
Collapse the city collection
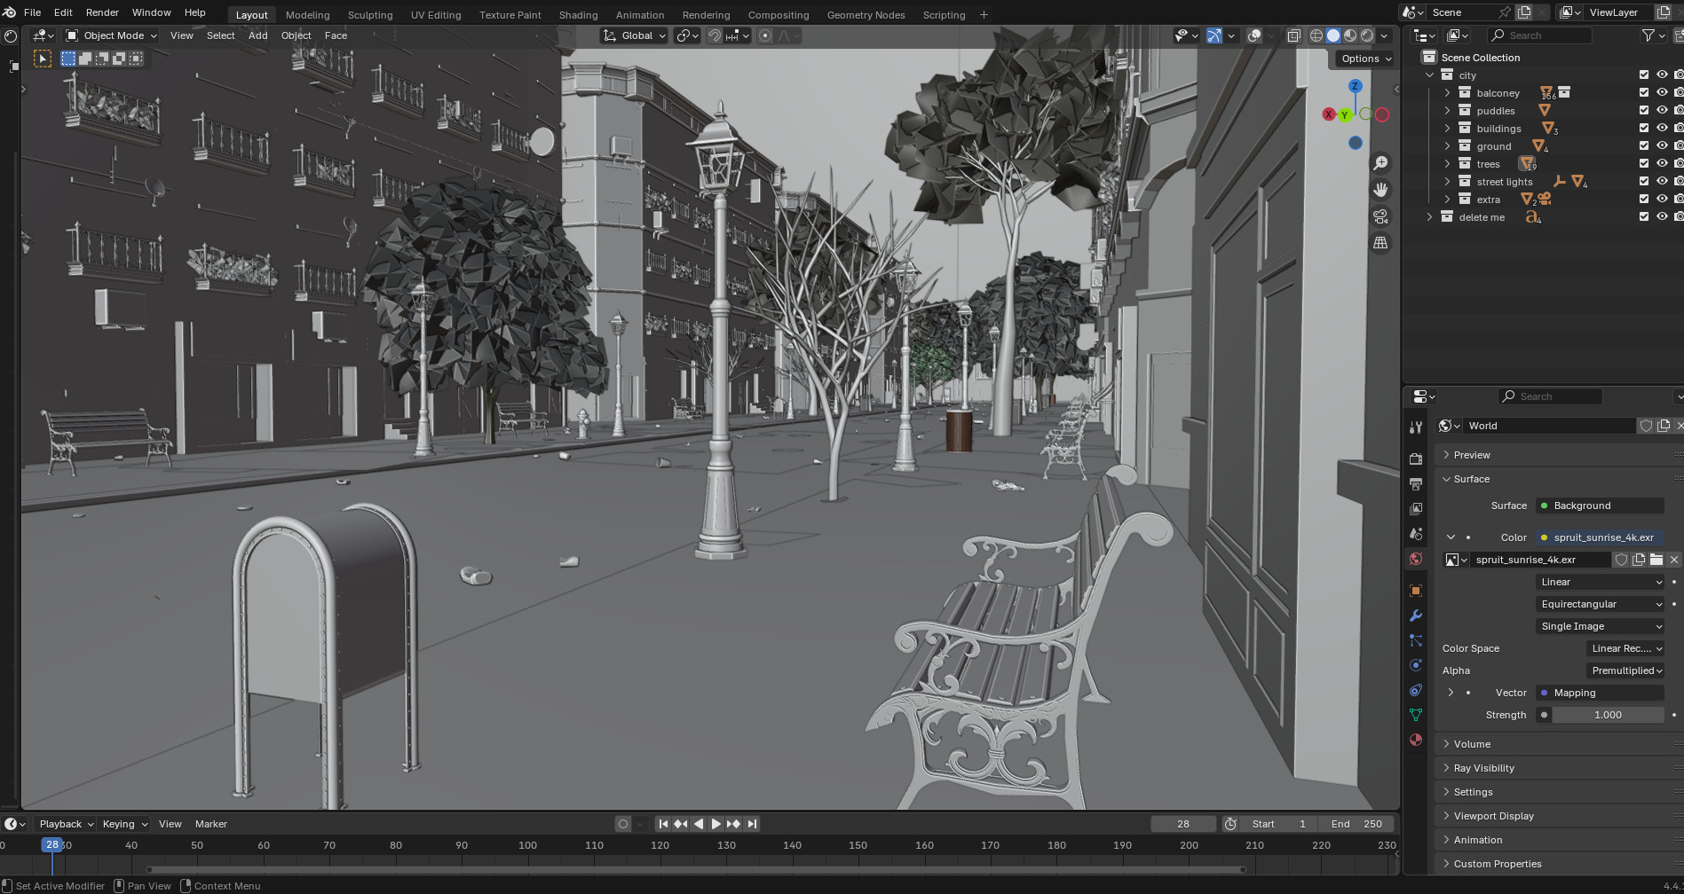(x=1429, y=75)
